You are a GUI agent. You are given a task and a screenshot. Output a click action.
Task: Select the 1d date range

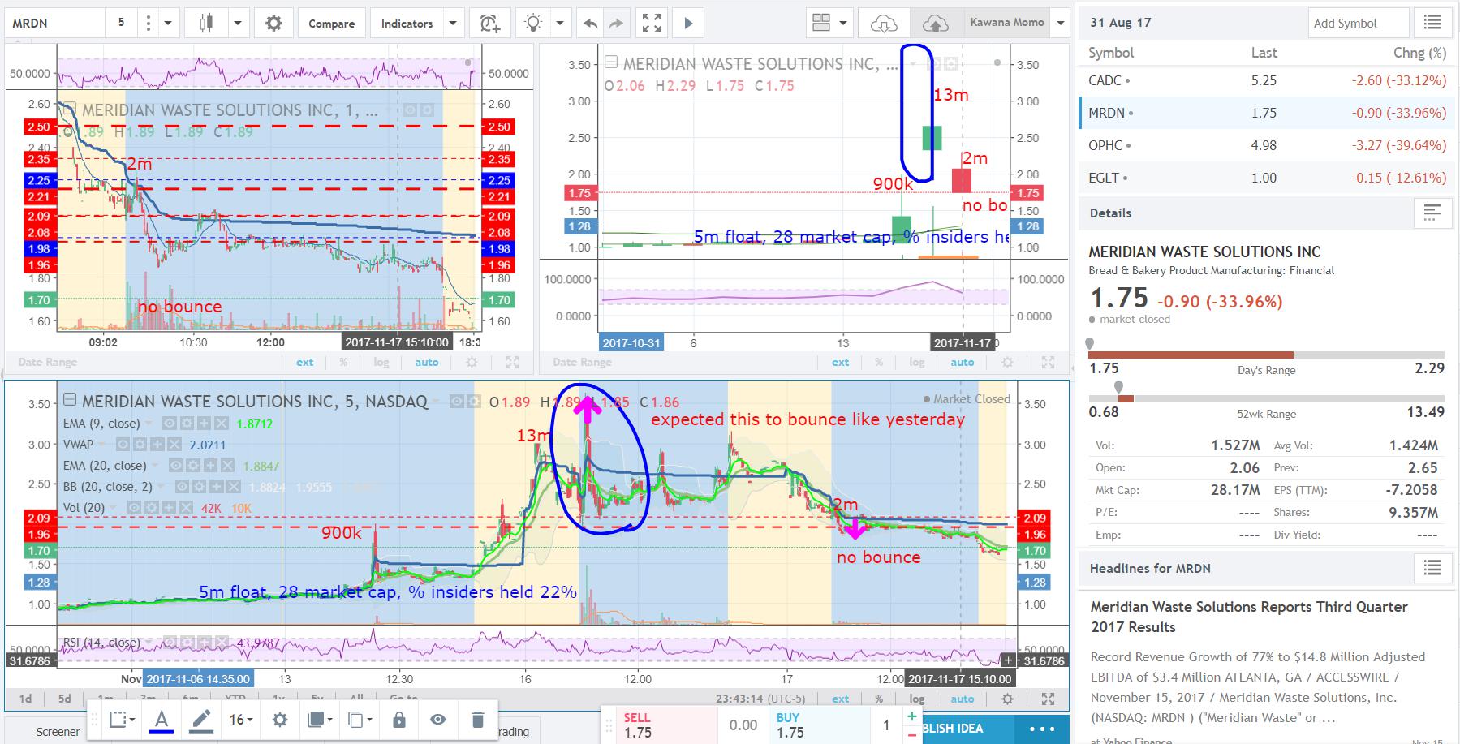point(26,699)
